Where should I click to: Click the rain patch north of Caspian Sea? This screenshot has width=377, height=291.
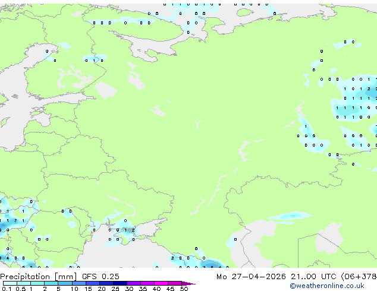[284, 217]
